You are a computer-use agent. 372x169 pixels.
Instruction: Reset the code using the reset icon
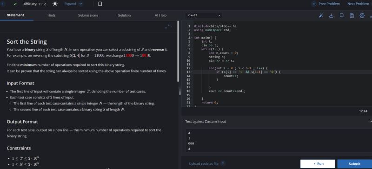tap(342, 15)
